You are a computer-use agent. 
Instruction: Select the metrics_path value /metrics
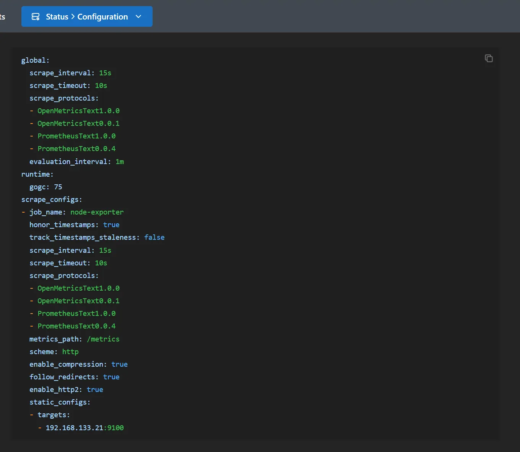[103, 339]
